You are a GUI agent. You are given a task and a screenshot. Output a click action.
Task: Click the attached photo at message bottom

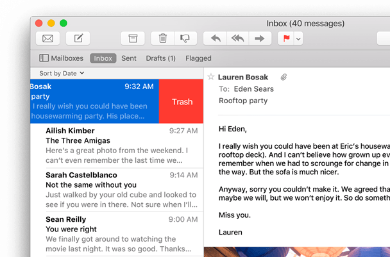pos(297,252)
